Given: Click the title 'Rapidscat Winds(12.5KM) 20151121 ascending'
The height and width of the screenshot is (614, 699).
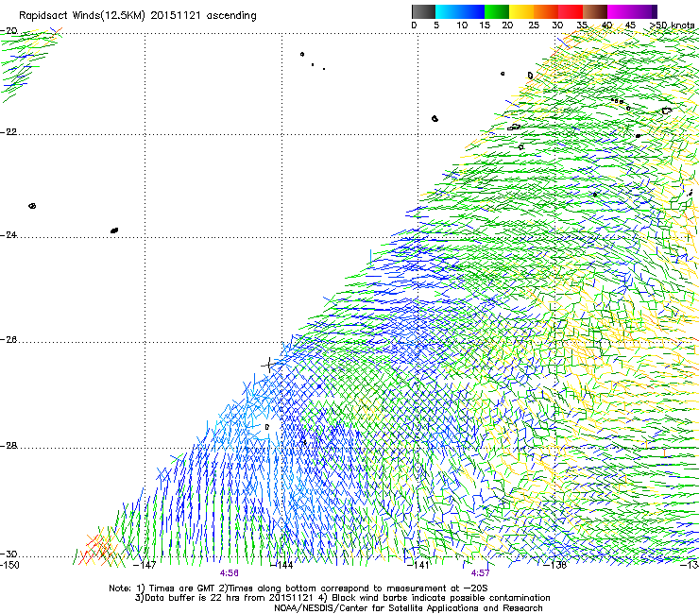Looking at the screenshot, I should coord(138,16).
